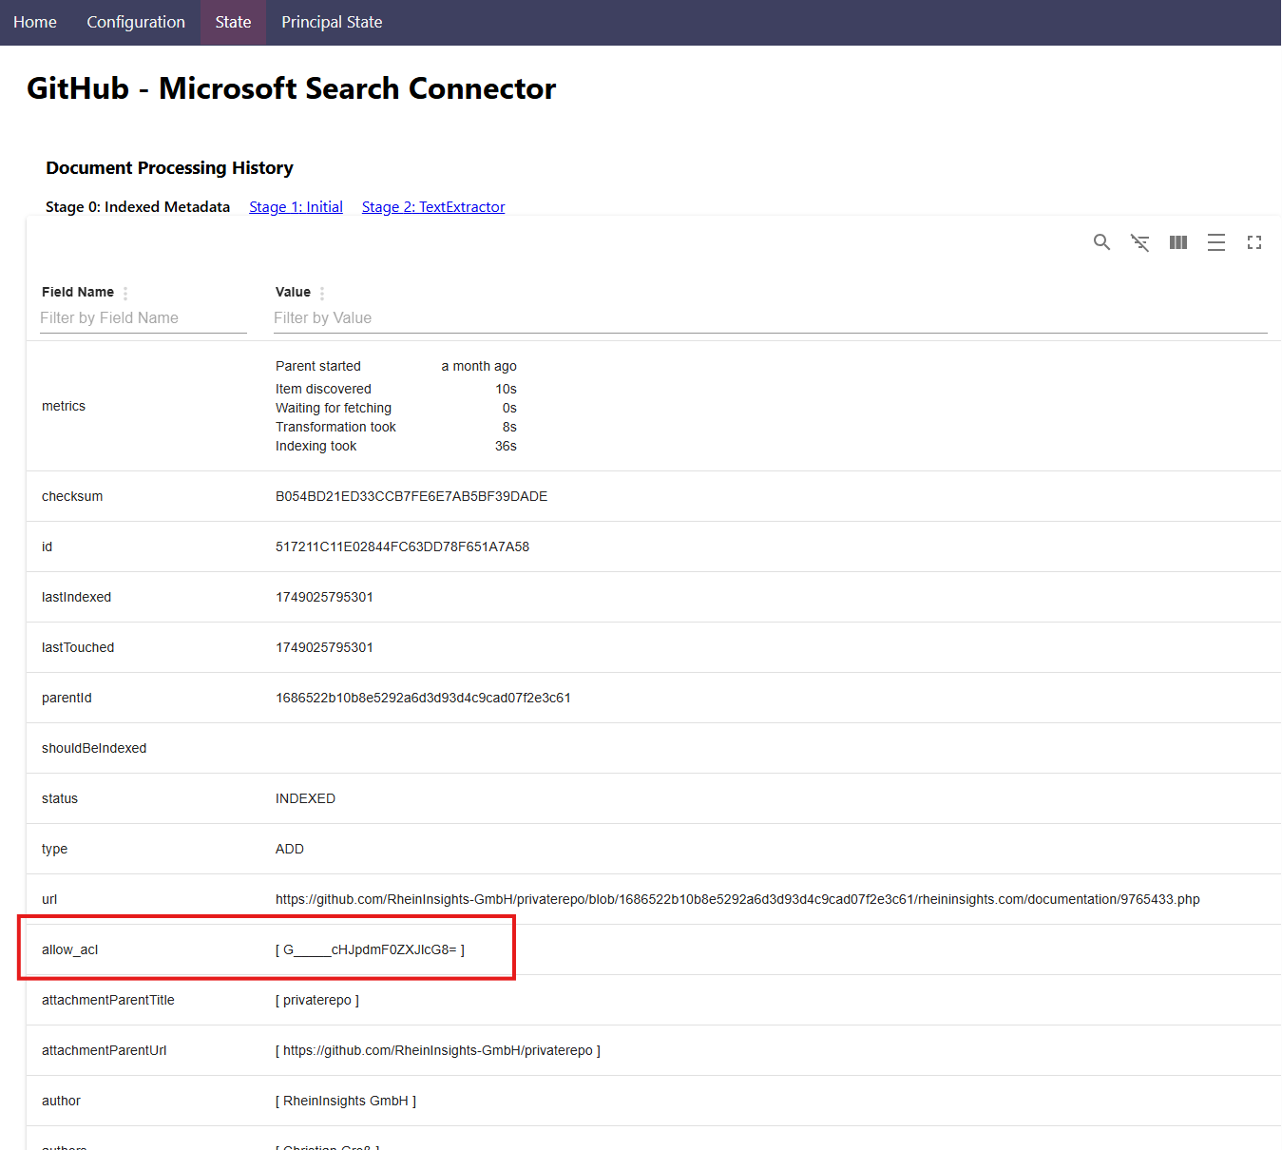Select the lastTouched field name cell
Image resolution: width=1282 pixels, height=1150 pixels.
coord(78,647)
